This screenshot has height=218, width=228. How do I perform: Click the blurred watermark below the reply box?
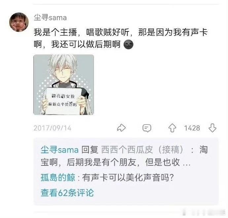pyautogui.click(x=204, y=213)
